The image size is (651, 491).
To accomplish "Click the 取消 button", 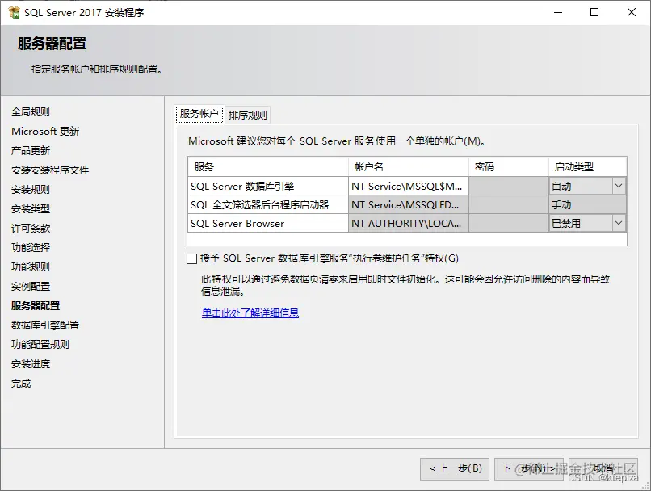I will coord(603,468).
